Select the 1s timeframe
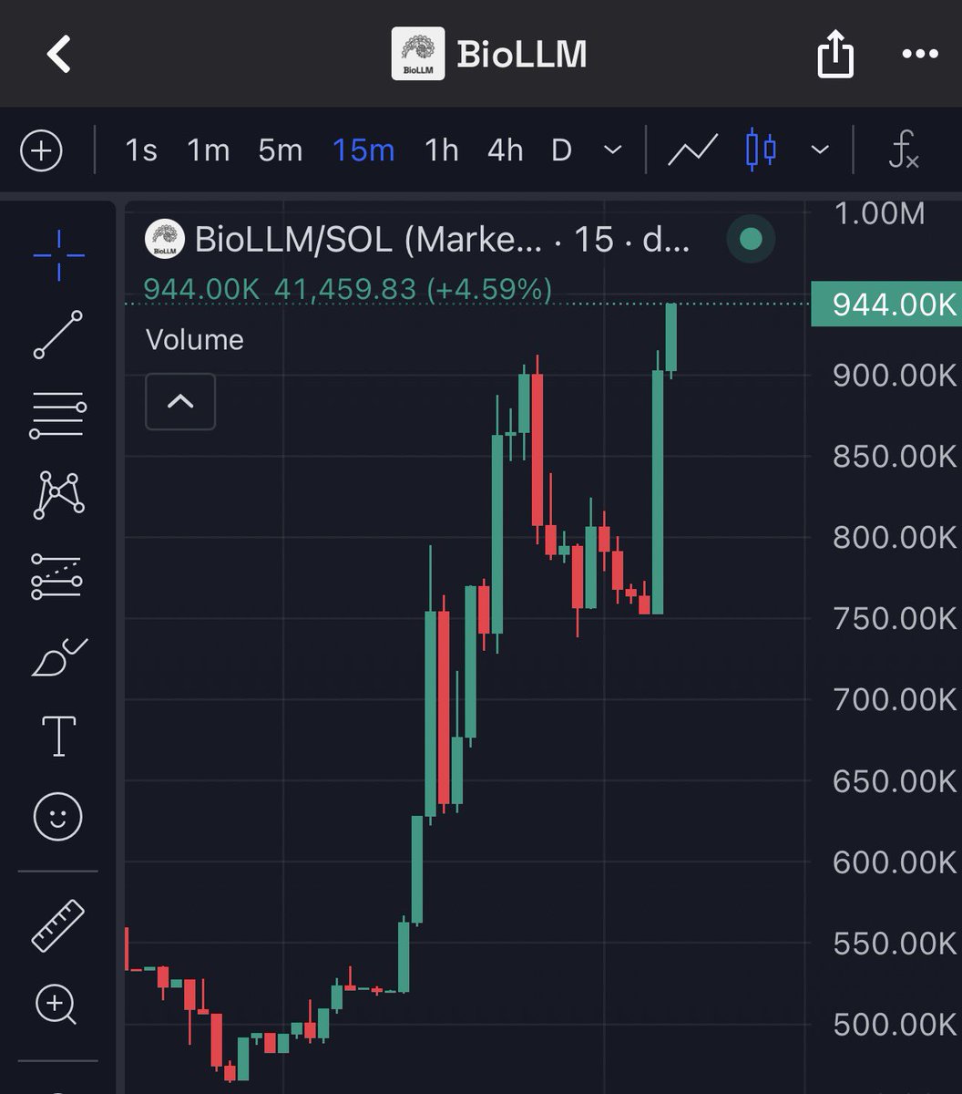Viewport: 962px width, 1094px height. [x=141, y=150]
